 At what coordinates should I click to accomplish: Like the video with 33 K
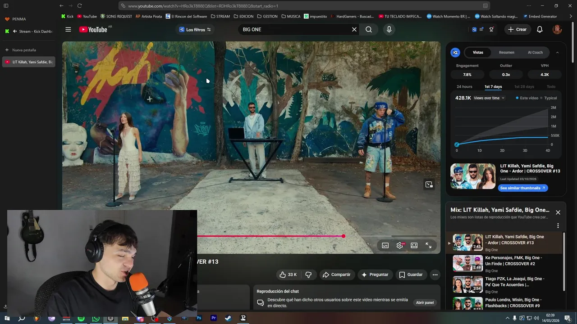coord(288,274)
